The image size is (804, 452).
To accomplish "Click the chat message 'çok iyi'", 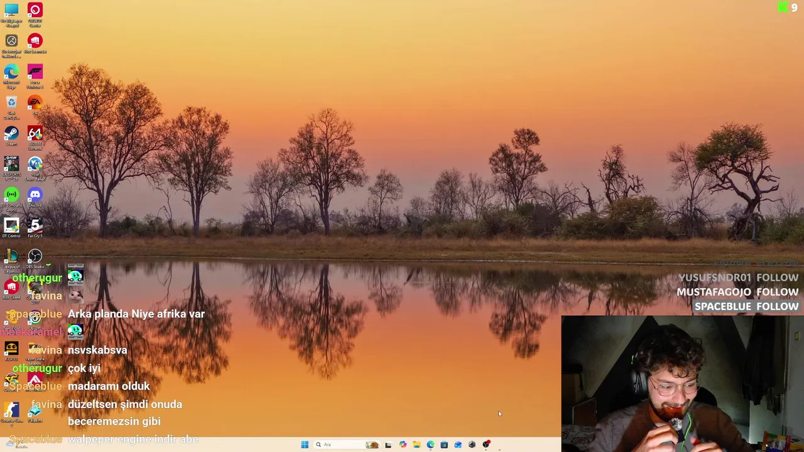I will coord(84,369).
